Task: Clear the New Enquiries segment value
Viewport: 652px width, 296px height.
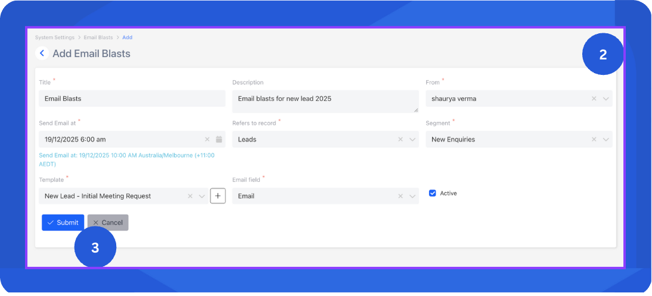Action: pyautogui.click(x=594, y=139)
